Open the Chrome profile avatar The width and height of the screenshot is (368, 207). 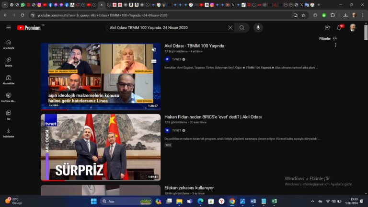[354, 15]
